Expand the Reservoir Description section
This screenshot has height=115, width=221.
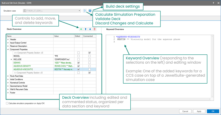8,46
